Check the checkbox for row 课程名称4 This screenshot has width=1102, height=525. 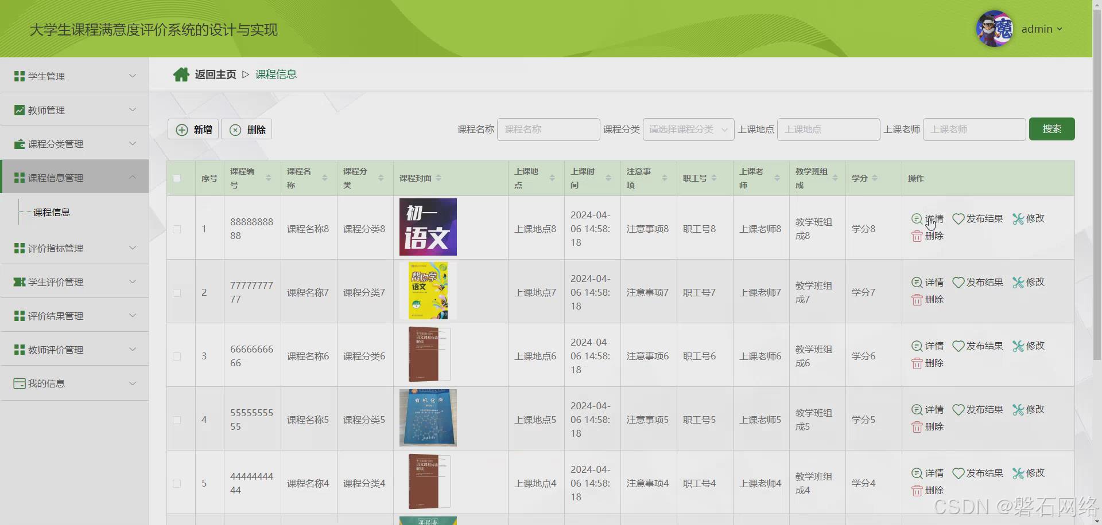[177, 484]
